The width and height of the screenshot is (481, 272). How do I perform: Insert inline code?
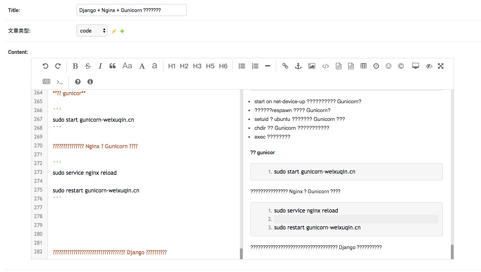click(326, 66)
